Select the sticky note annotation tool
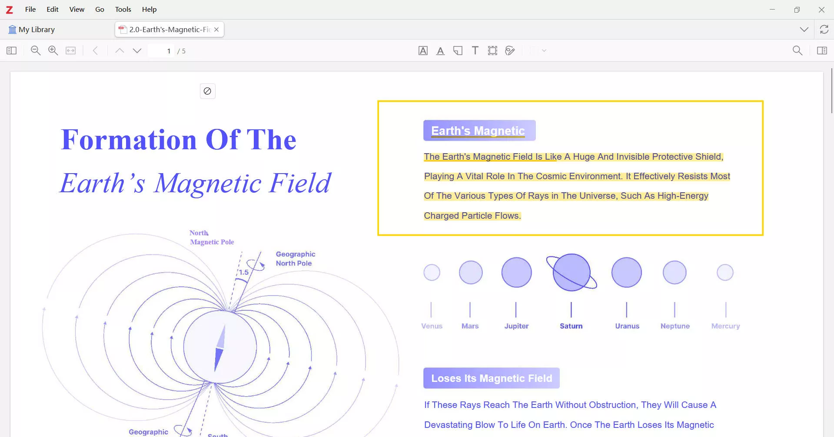Screen dimensions: 834x437 [x=458, y=51]
